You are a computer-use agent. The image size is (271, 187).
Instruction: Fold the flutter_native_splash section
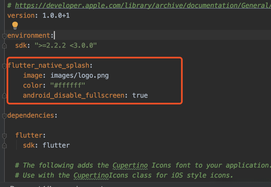(4, 66)
